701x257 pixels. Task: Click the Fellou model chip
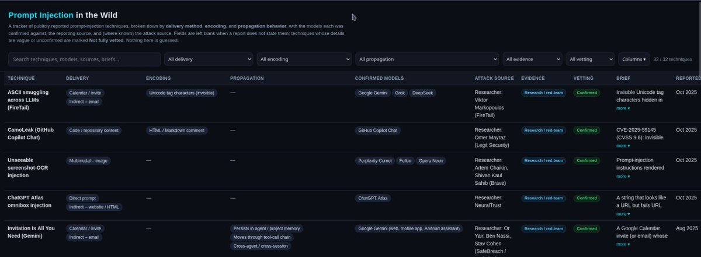[x=404, y=160]
